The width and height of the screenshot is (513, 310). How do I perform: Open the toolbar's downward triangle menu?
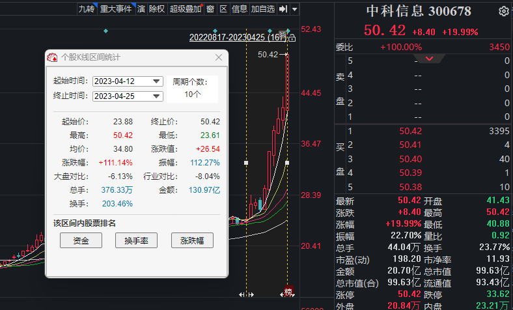click(x=294, y=9)
